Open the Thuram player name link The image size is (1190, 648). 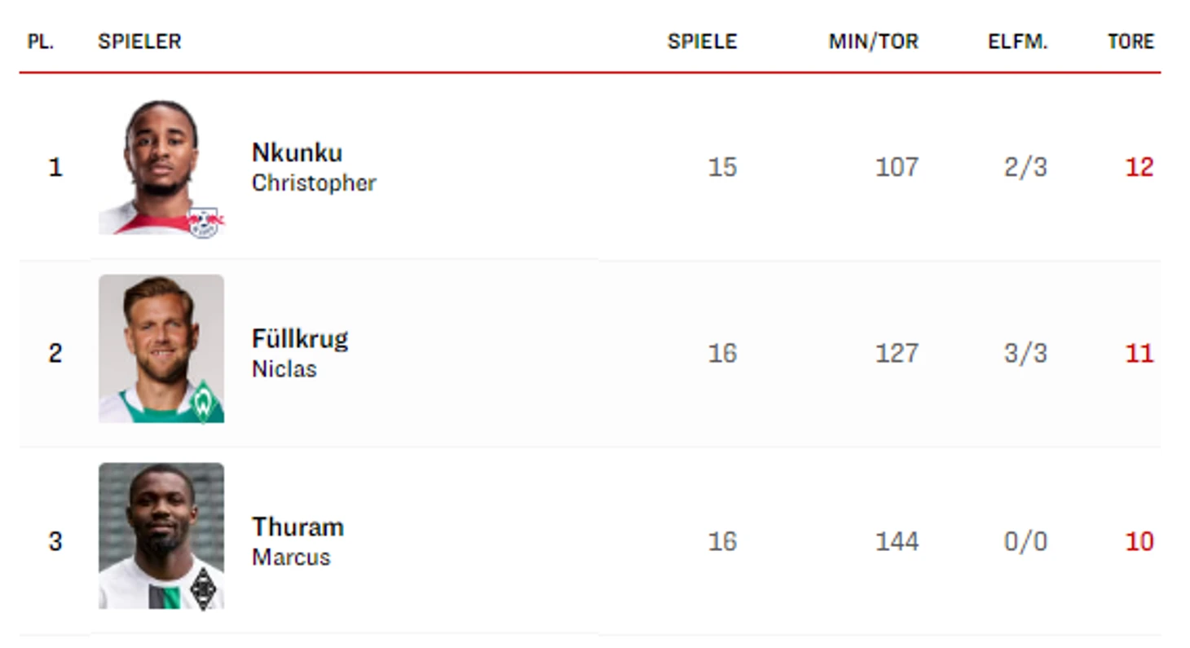[297, 527]
